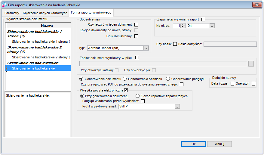Select template Skierowanie na bad.lekarskie 2 strony

tap(41, 57)
